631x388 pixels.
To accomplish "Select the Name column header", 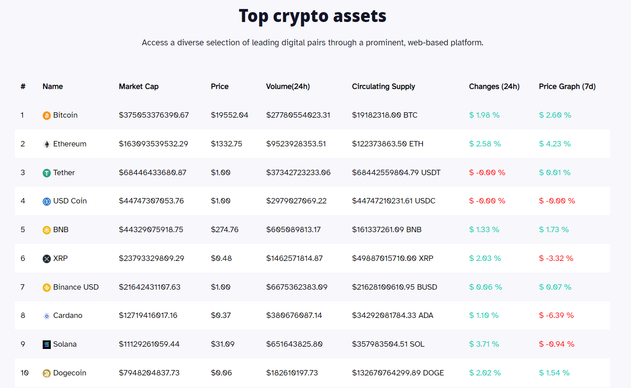I will [x=53, y=86].
